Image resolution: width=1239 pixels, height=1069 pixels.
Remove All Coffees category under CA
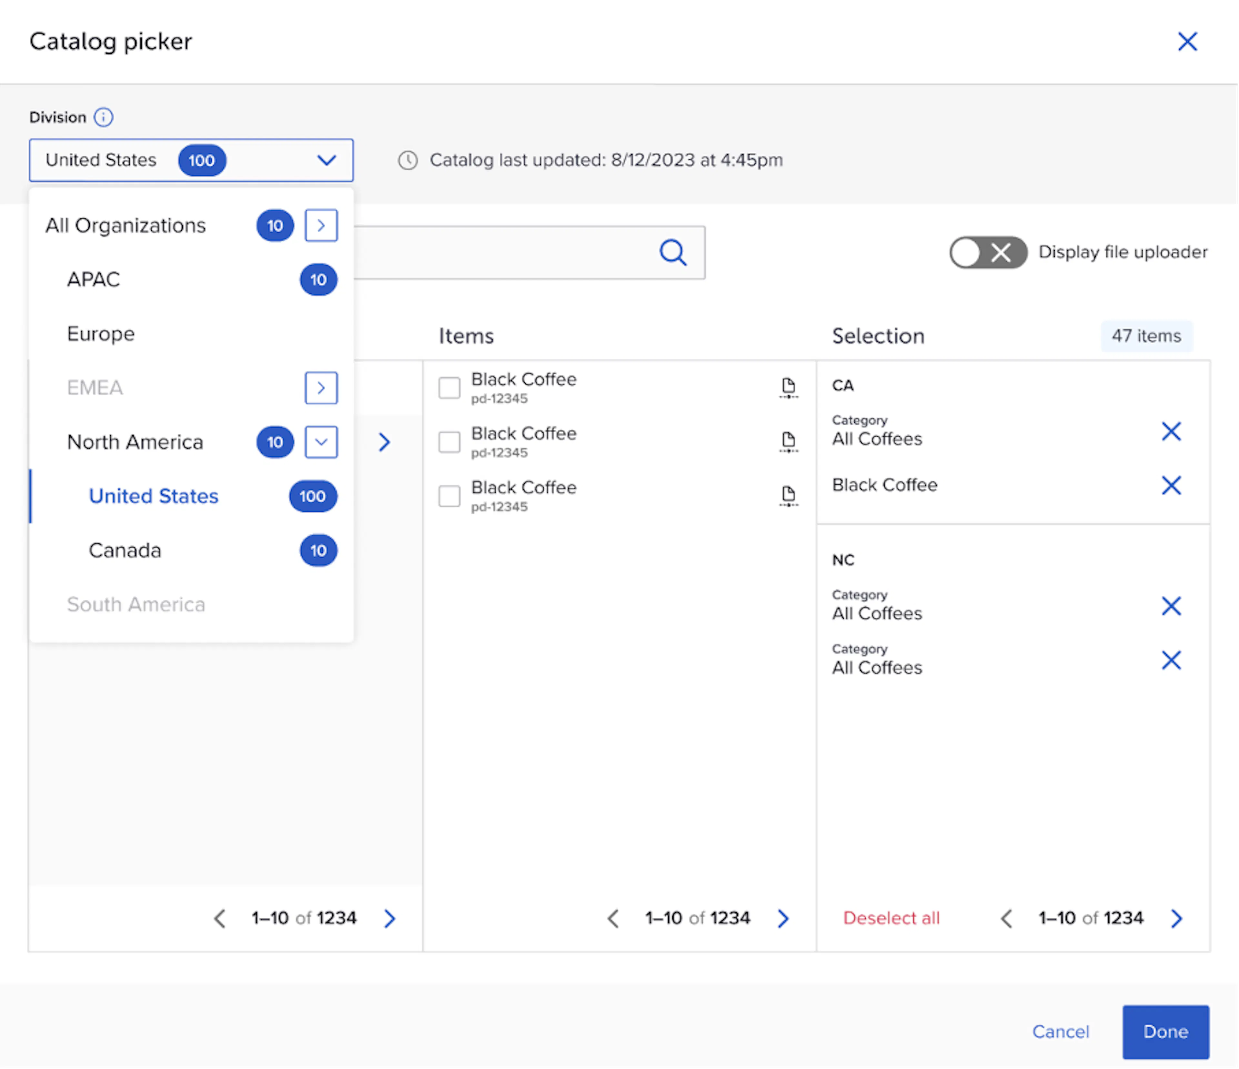tap(1172, 432)
